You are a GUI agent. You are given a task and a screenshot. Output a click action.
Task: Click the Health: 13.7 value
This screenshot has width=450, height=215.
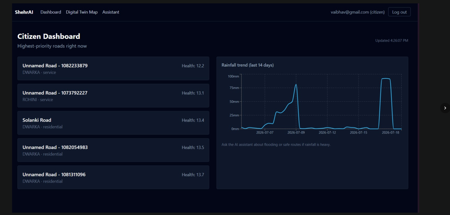[x=193, y=175]
